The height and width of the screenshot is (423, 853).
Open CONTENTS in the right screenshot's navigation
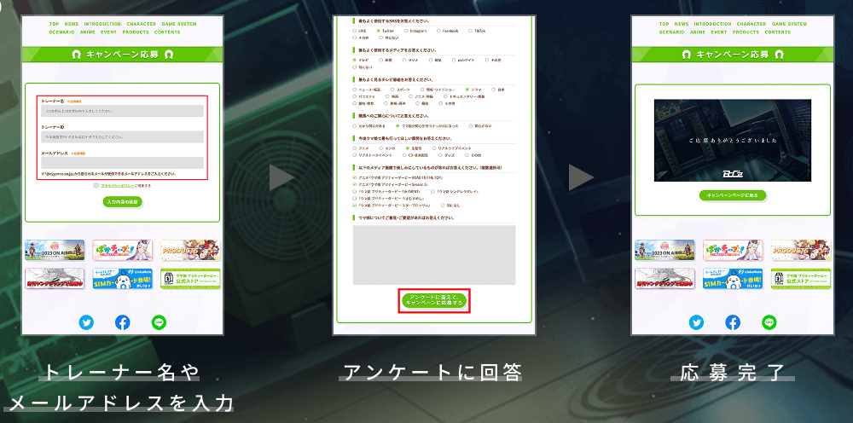tap(777, 32)
